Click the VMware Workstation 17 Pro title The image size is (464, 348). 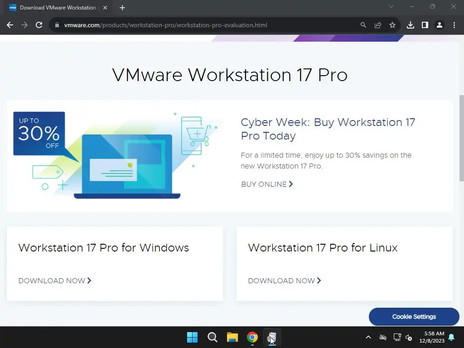coord(230,75)
